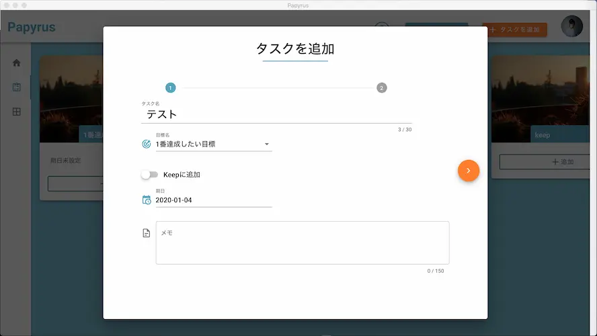Viewport: 597px width, 336px height.
Task: Click the due date calendar icon
Action: (146, 200)
